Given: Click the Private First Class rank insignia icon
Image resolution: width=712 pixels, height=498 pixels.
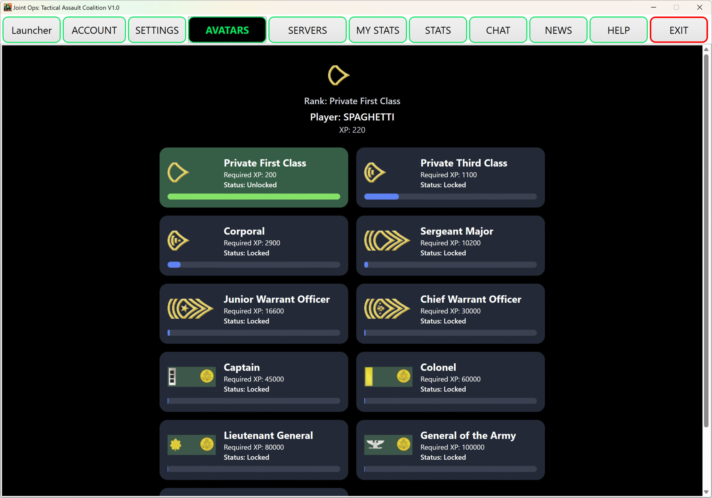Looking at the screenshot, I should (x=178, y=172).
